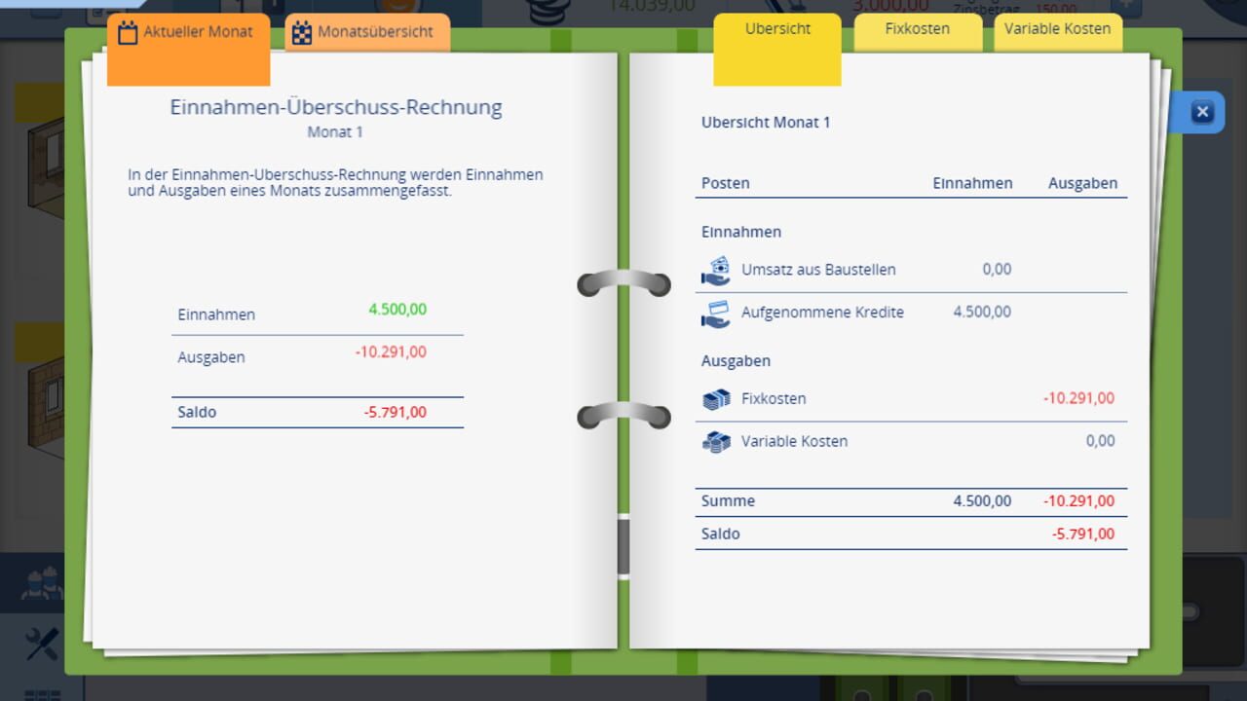Click the Variable Kosten coins icon
Screen dimensions: 1247x701
pyautogui.click(x=716, y=442)
